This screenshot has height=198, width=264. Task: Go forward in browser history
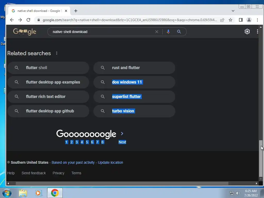tap(20, 20)
